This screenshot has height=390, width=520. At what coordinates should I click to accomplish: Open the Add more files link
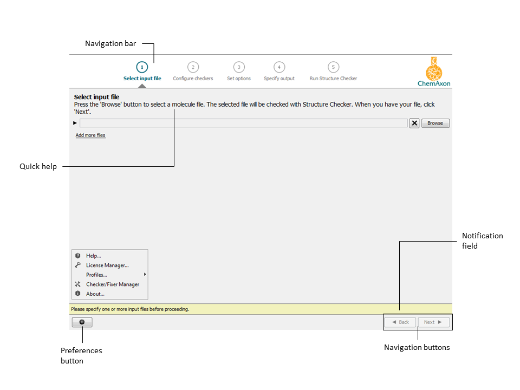click(x=90, y=135)
